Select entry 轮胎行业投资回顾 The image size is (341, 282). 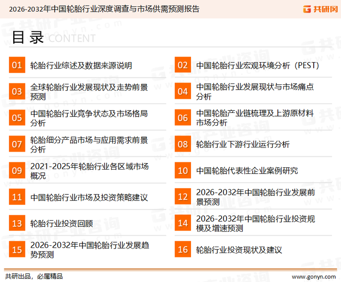coord(61,224)
